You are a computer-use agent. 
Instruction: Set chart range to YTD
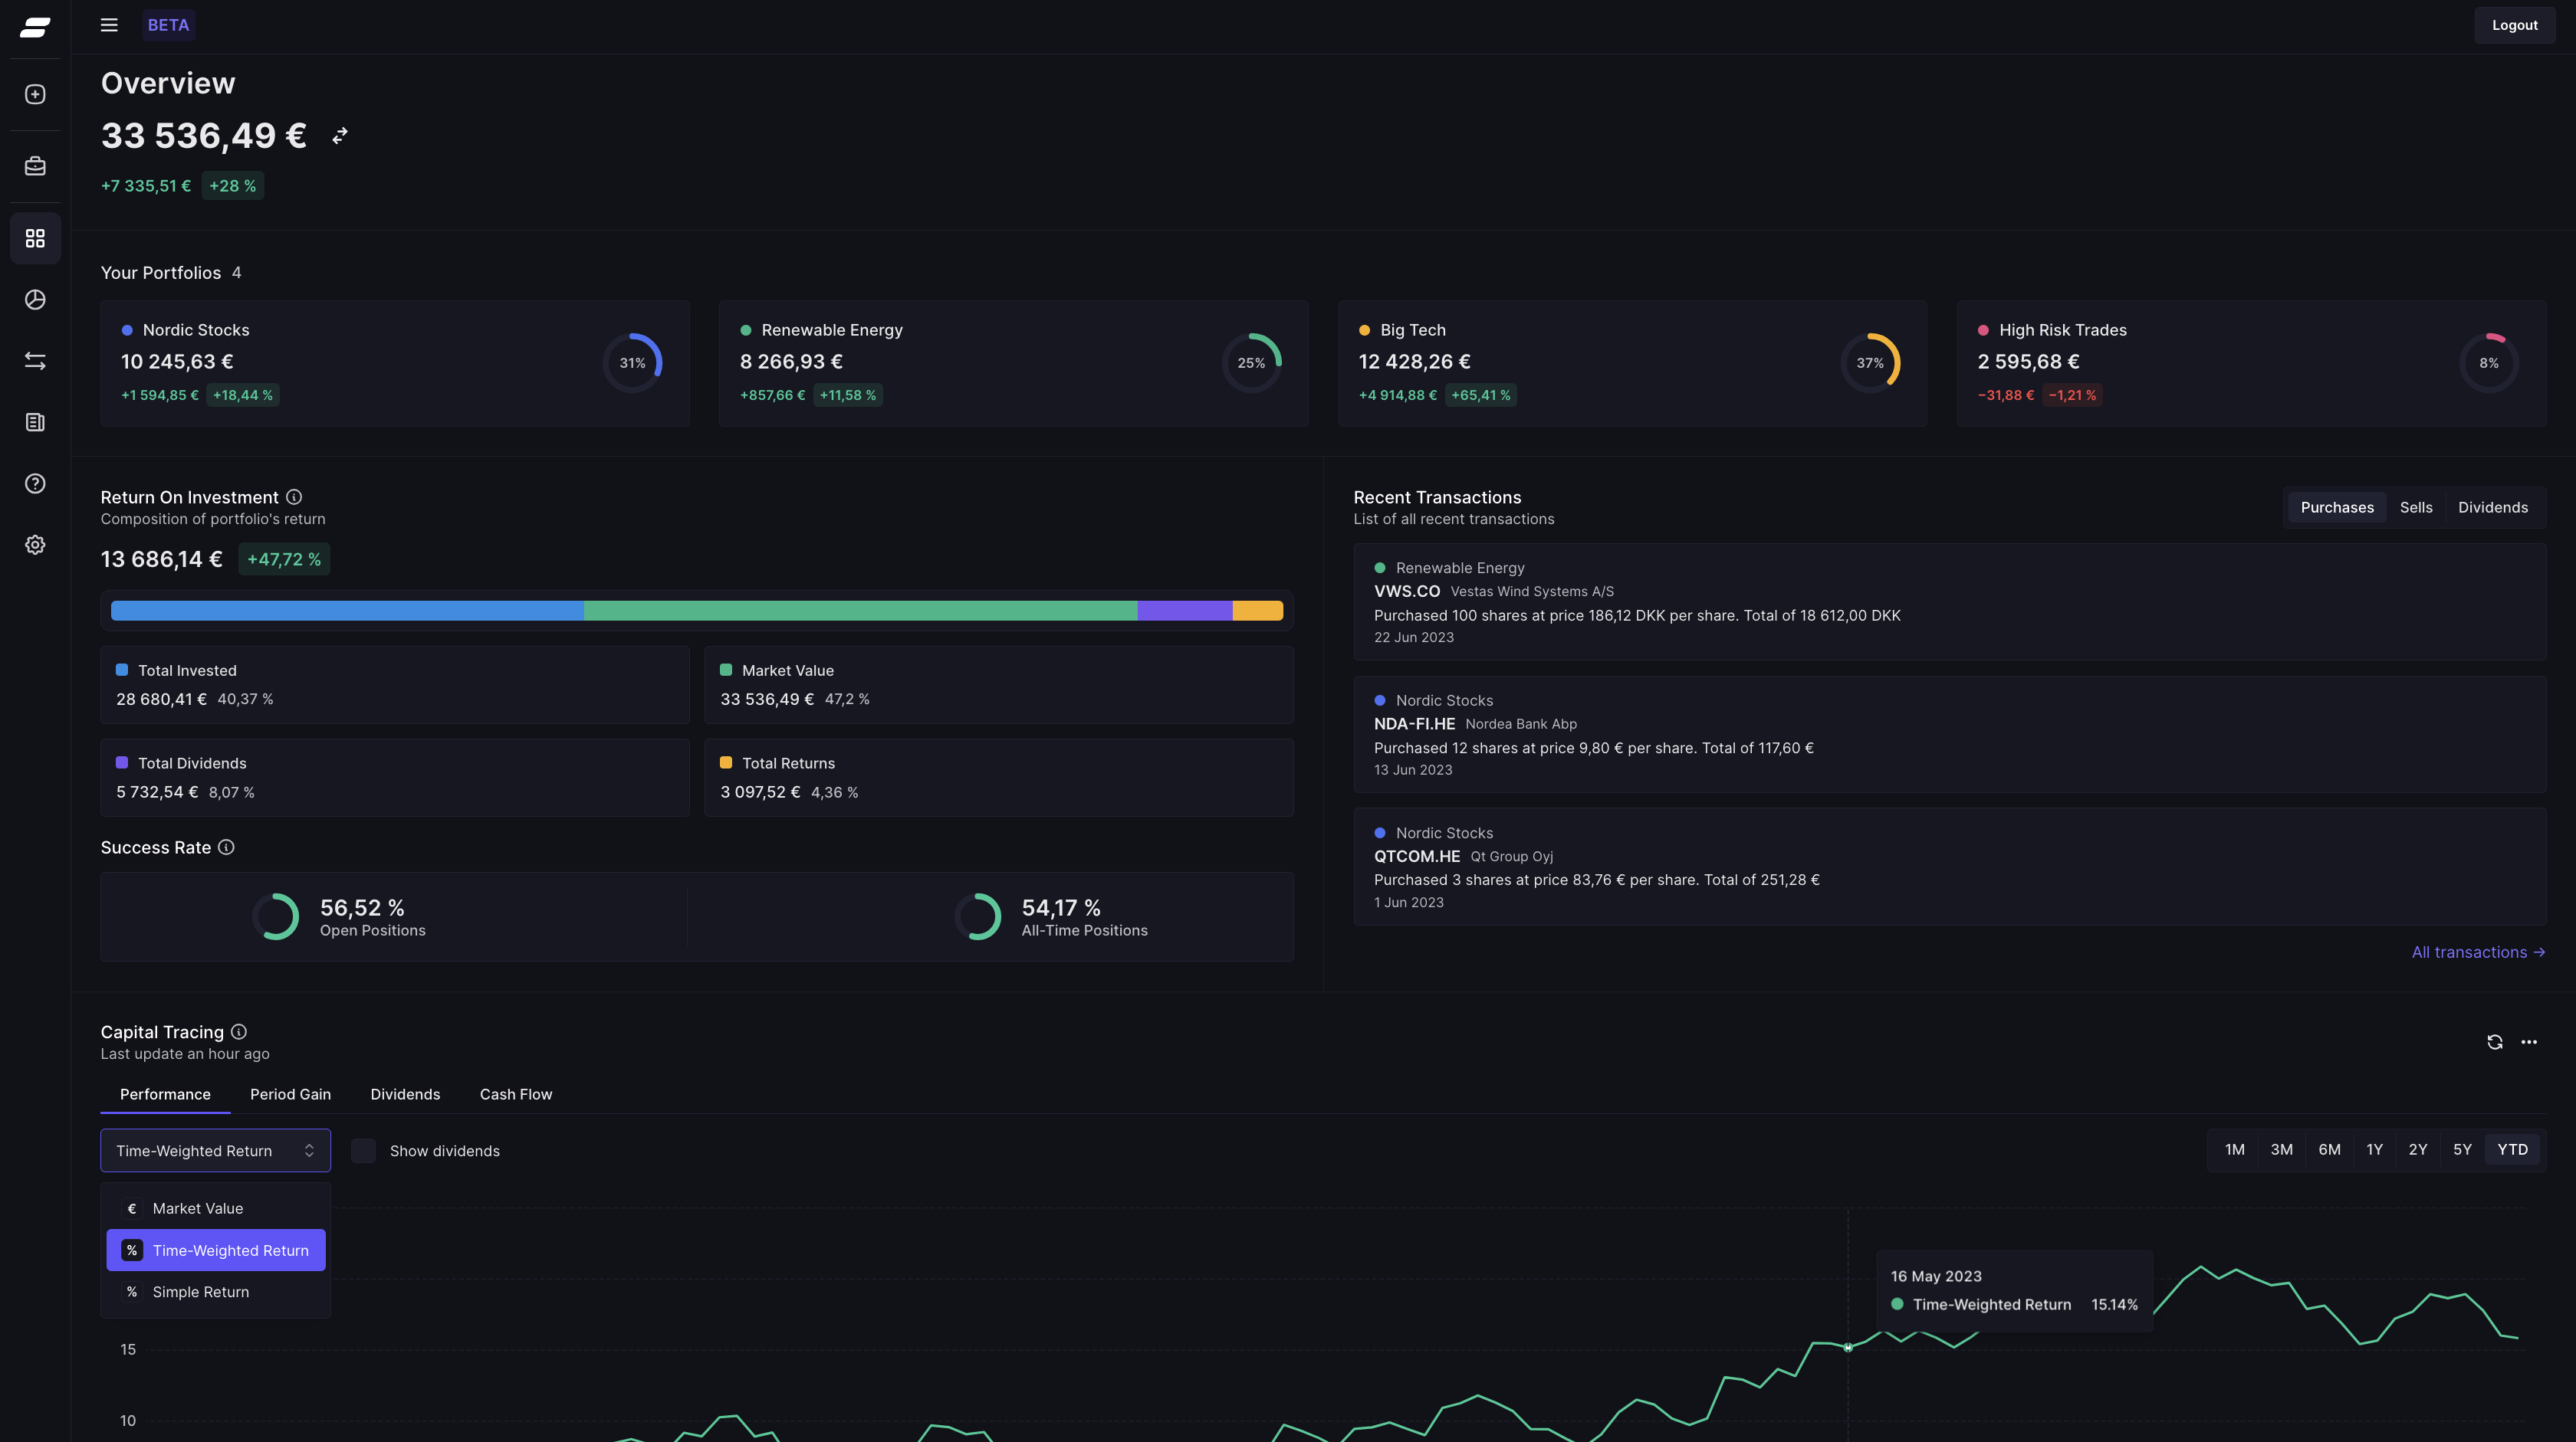(x=2513, y=1150)
